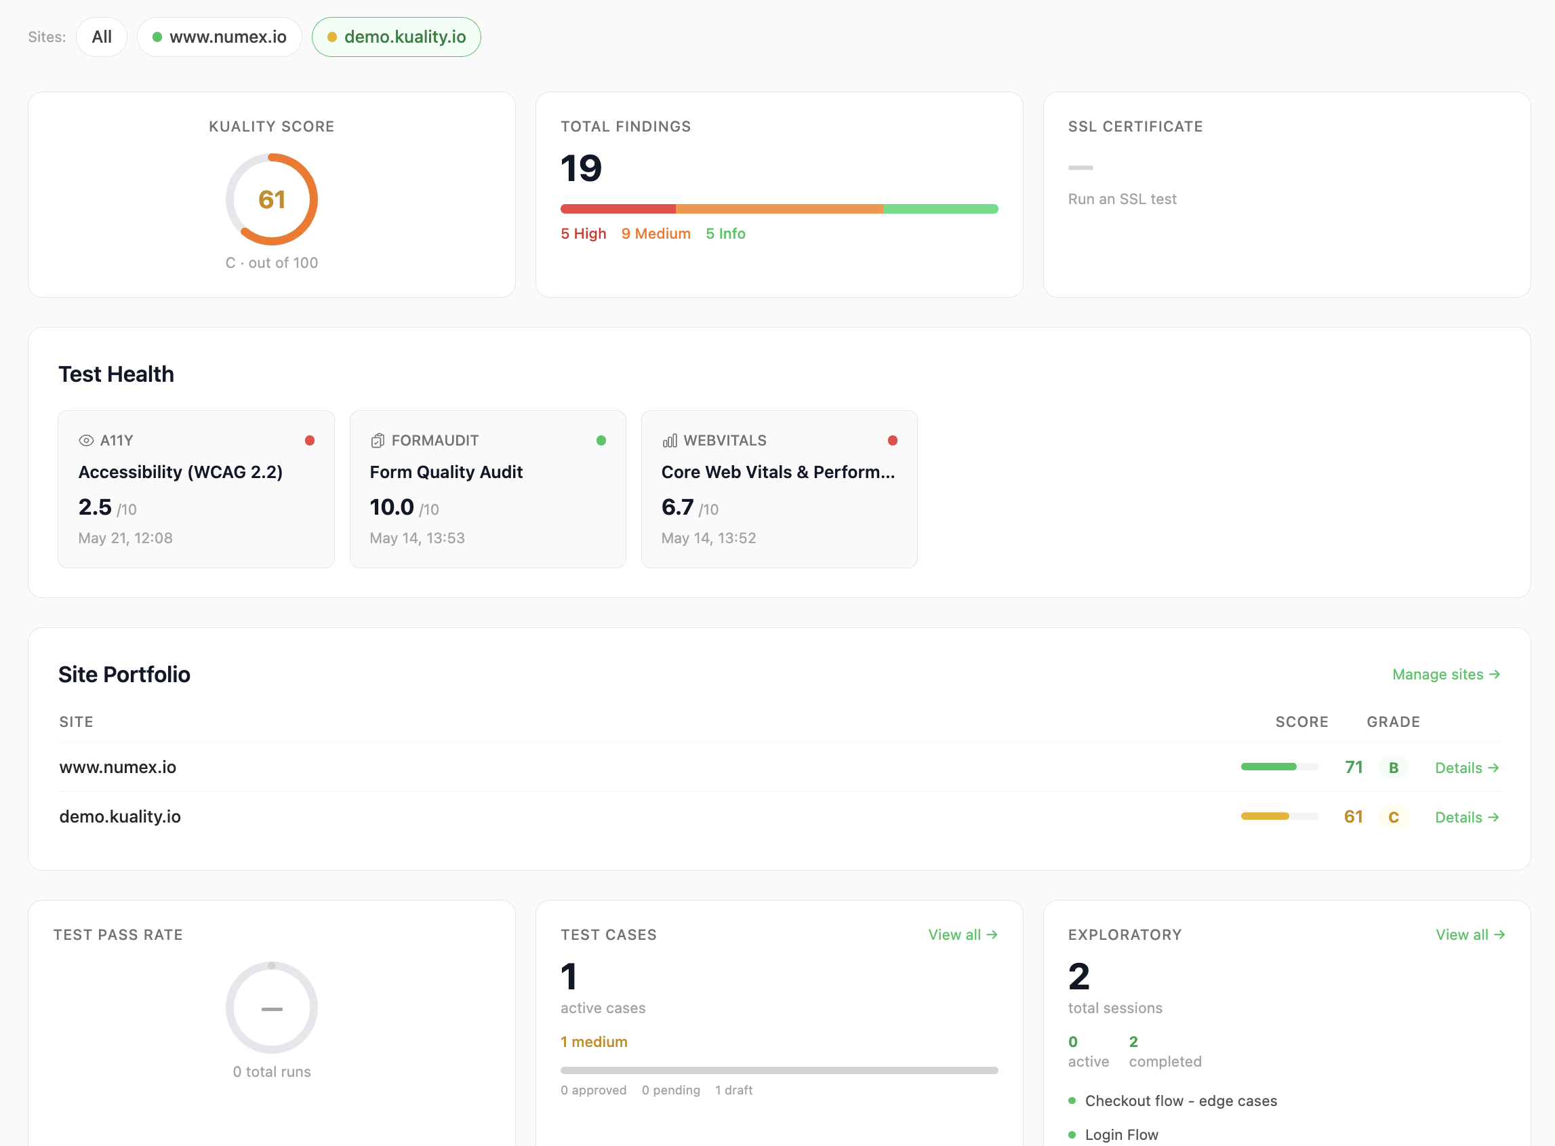1555x1146 pixels.
Task: Click the test pass rate ring
Action: (x=272, y=1007)
